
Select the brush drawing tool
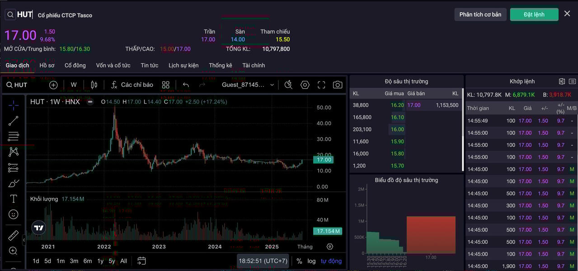coord(14,183)
